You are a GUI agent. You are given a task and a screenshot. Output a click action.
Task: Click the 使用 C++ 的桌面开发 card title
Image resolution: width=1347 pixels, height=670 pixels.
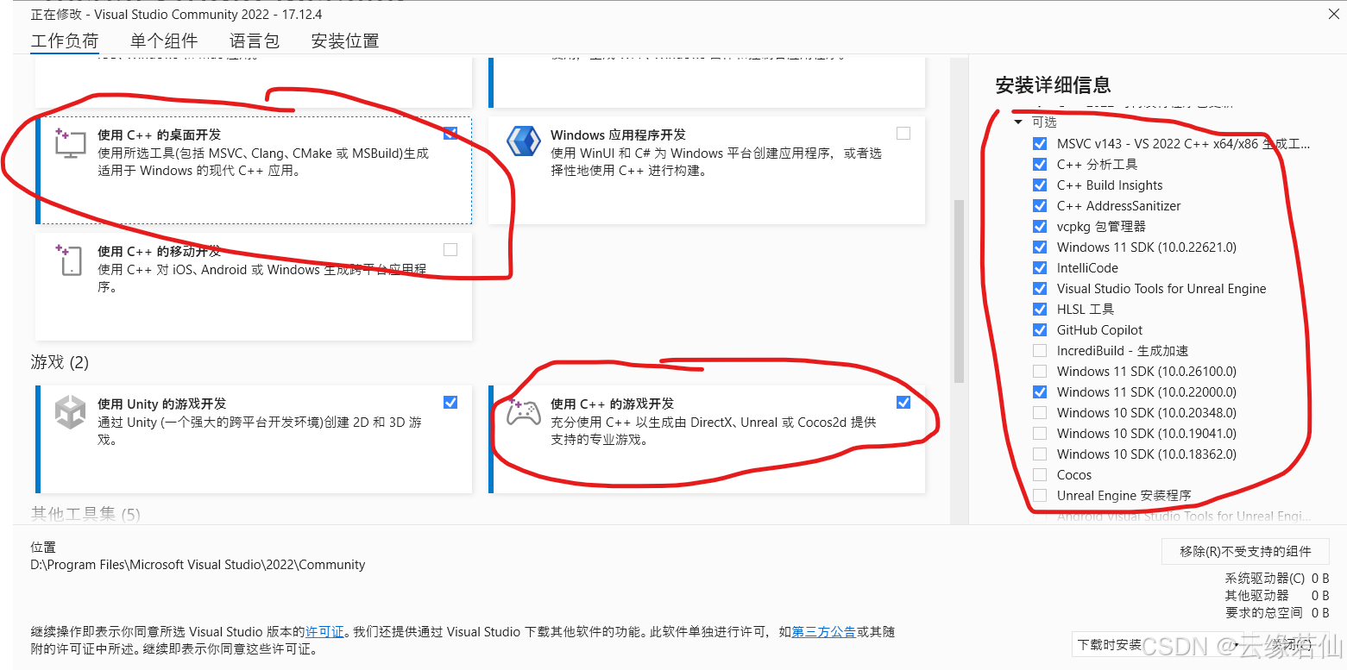coord(160,135)
